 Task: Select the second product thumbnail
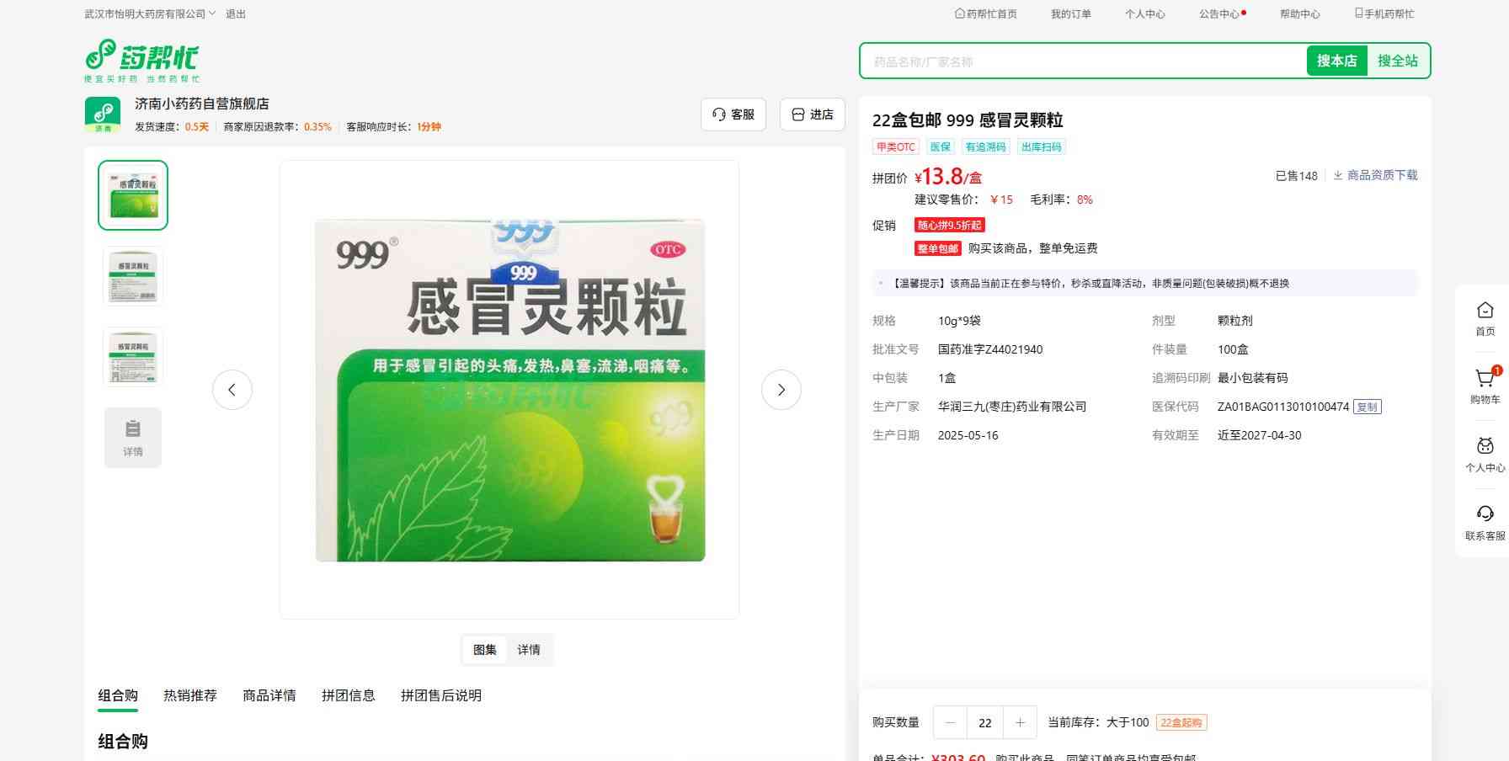pos(133,276)
